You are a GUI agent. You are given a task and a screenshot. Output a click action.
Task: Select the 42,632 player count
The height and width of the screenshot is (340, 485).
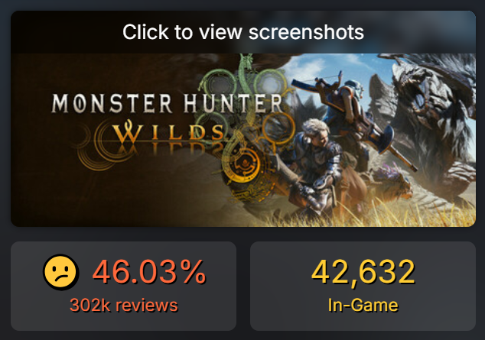coord(363,272)
